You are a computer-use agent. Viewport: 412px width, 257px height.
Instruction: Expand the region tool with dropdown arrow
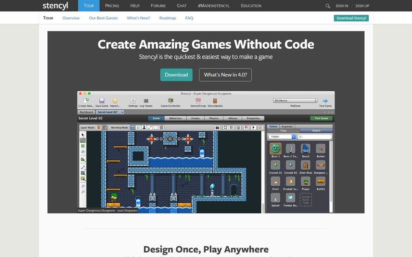83,173
